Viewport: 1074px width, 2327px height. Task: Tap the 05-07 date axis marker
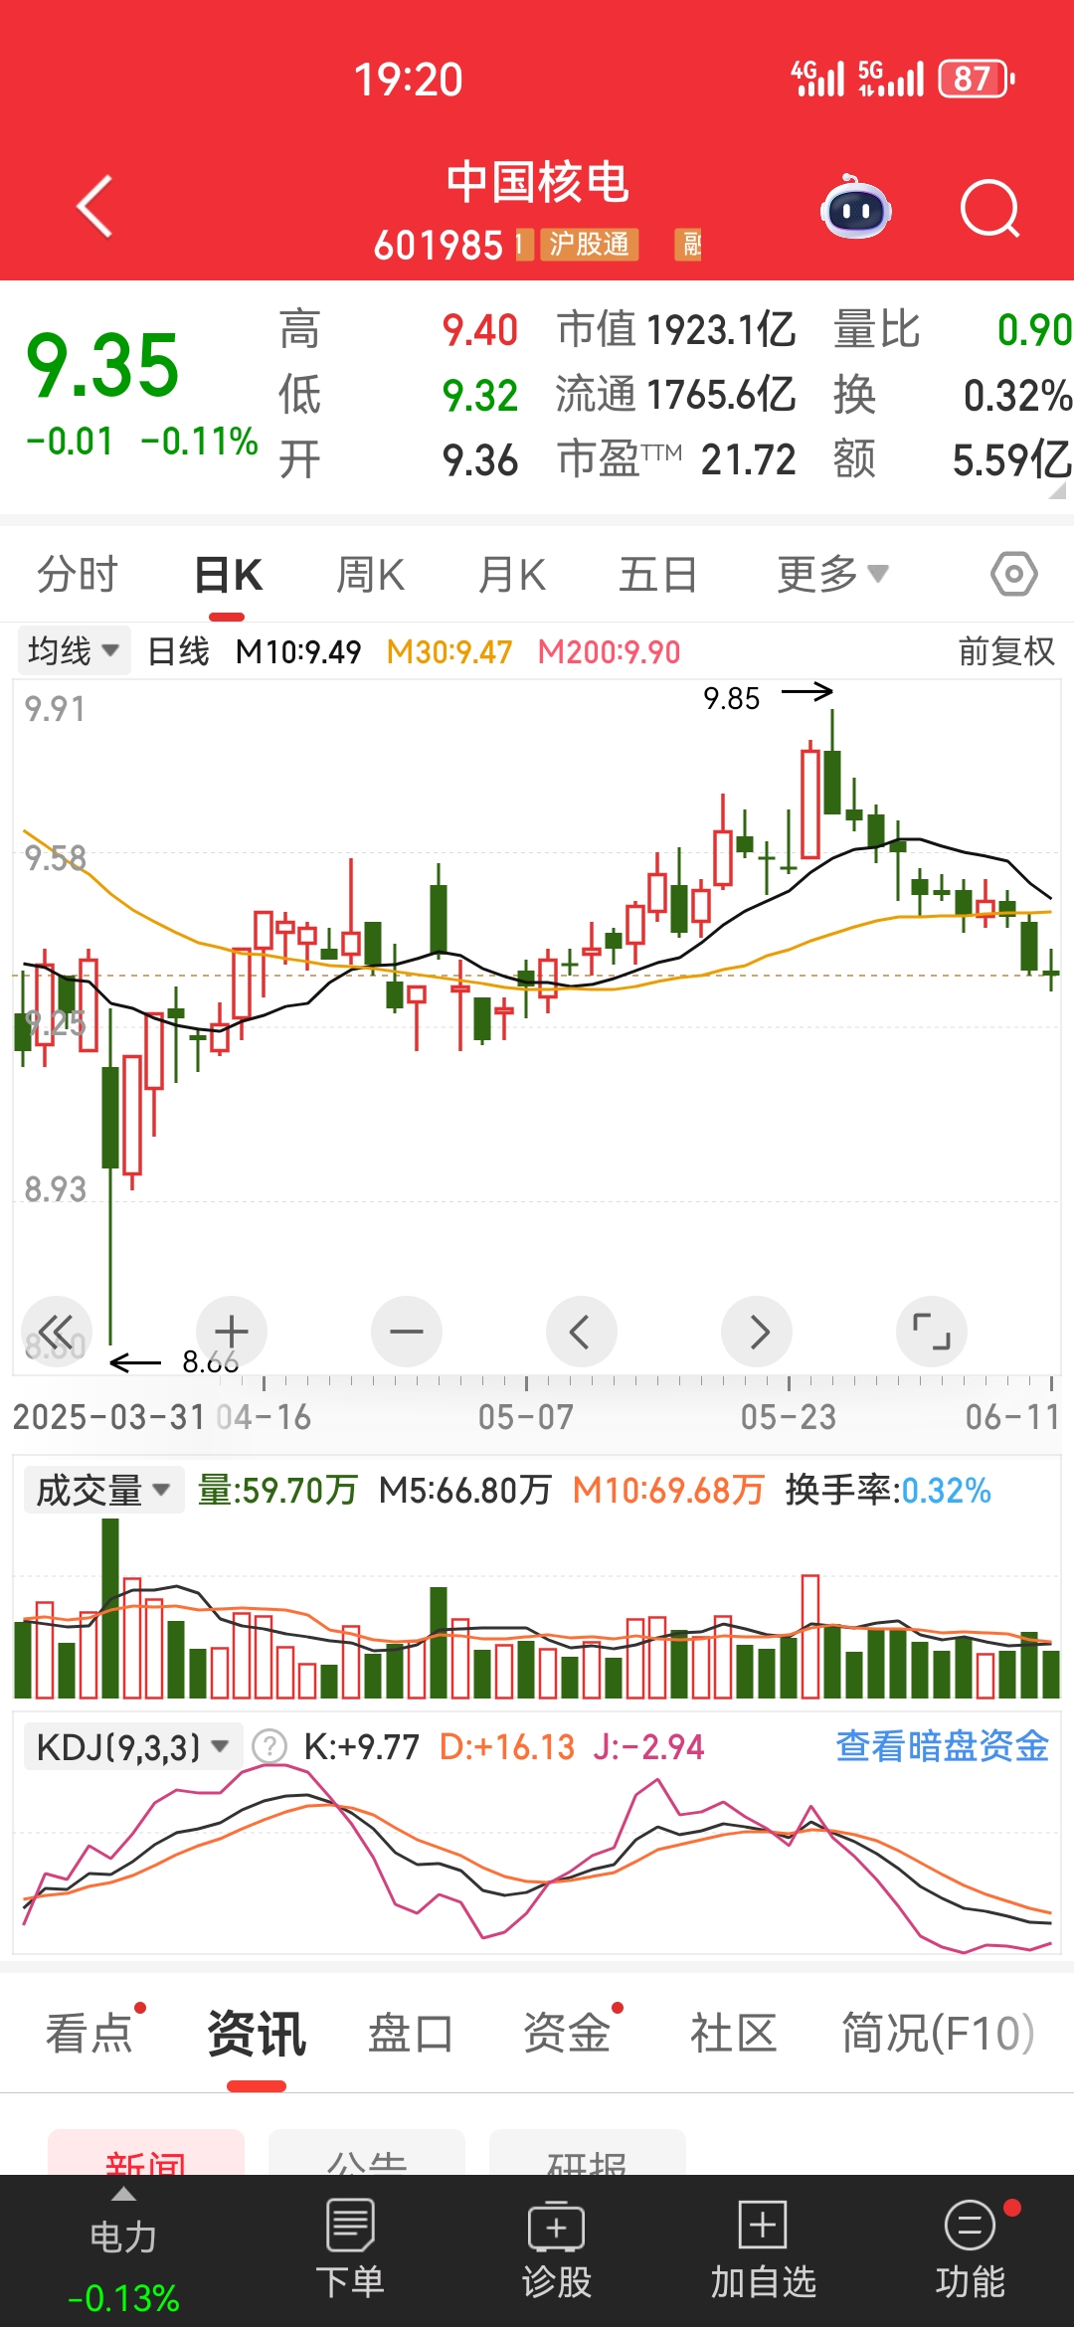(x=526, y=1416)
